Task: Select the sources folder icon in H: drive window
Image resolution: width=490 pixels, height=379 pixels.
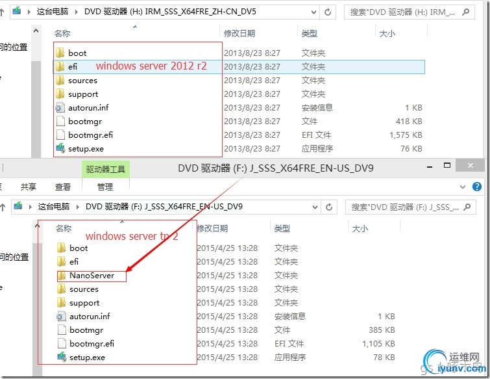Action: click(x=60, y=80)
